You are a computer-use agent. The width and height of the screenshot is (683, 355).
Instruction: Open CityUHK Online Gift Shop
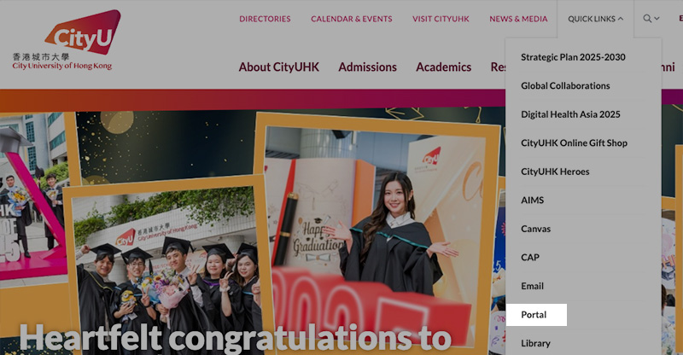pos(574,143)
